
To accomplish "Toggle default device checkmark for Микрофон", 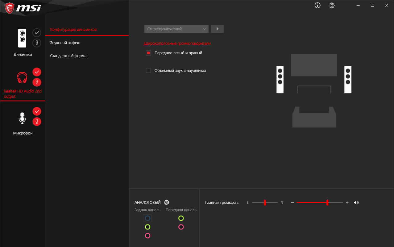I will coord(37,111).
